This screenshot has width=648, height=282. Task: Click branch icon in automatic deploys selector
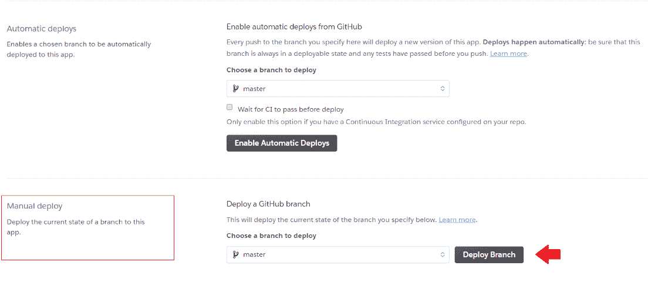click(x=236, y=89)
